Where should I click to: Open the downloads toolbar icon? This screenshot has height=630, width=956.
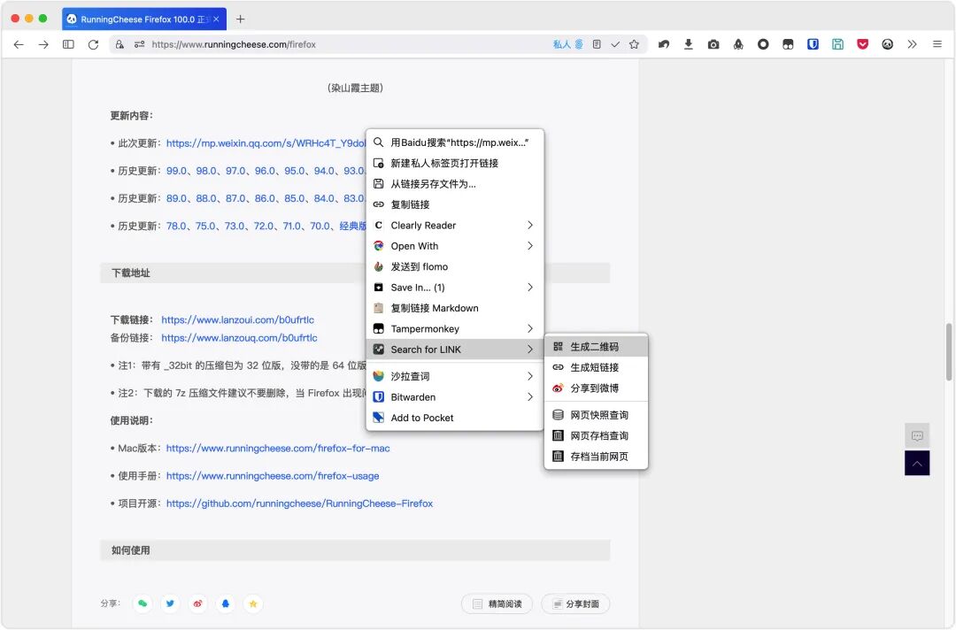[689, 44]
